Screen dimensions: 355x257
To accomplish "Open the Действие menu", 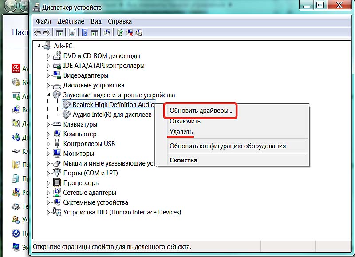I will 71,21.
